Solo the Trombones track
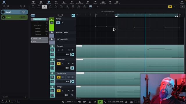Viewport: 186px width, 104px height. coord(63,64)
